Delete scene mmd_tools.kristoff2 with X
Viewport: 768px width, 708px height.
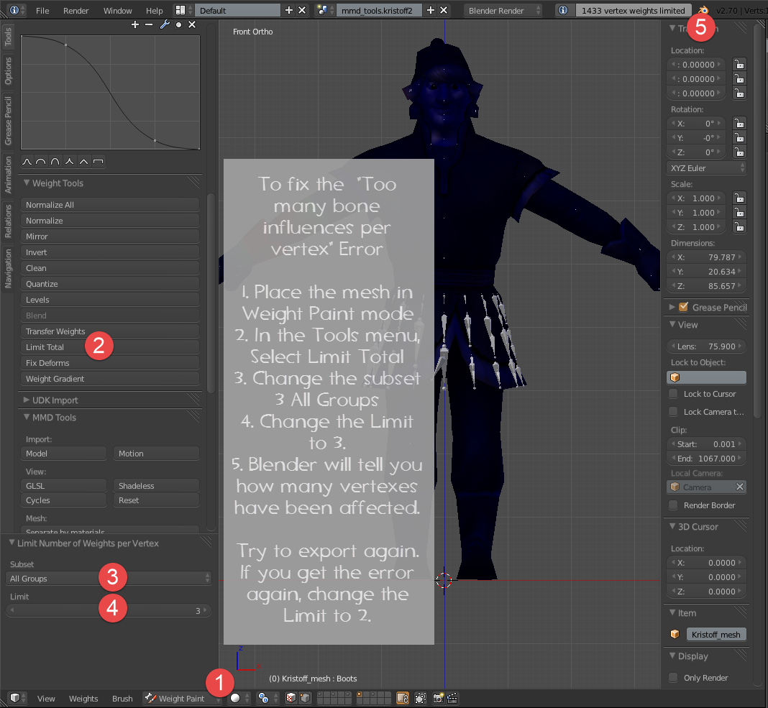444,10
